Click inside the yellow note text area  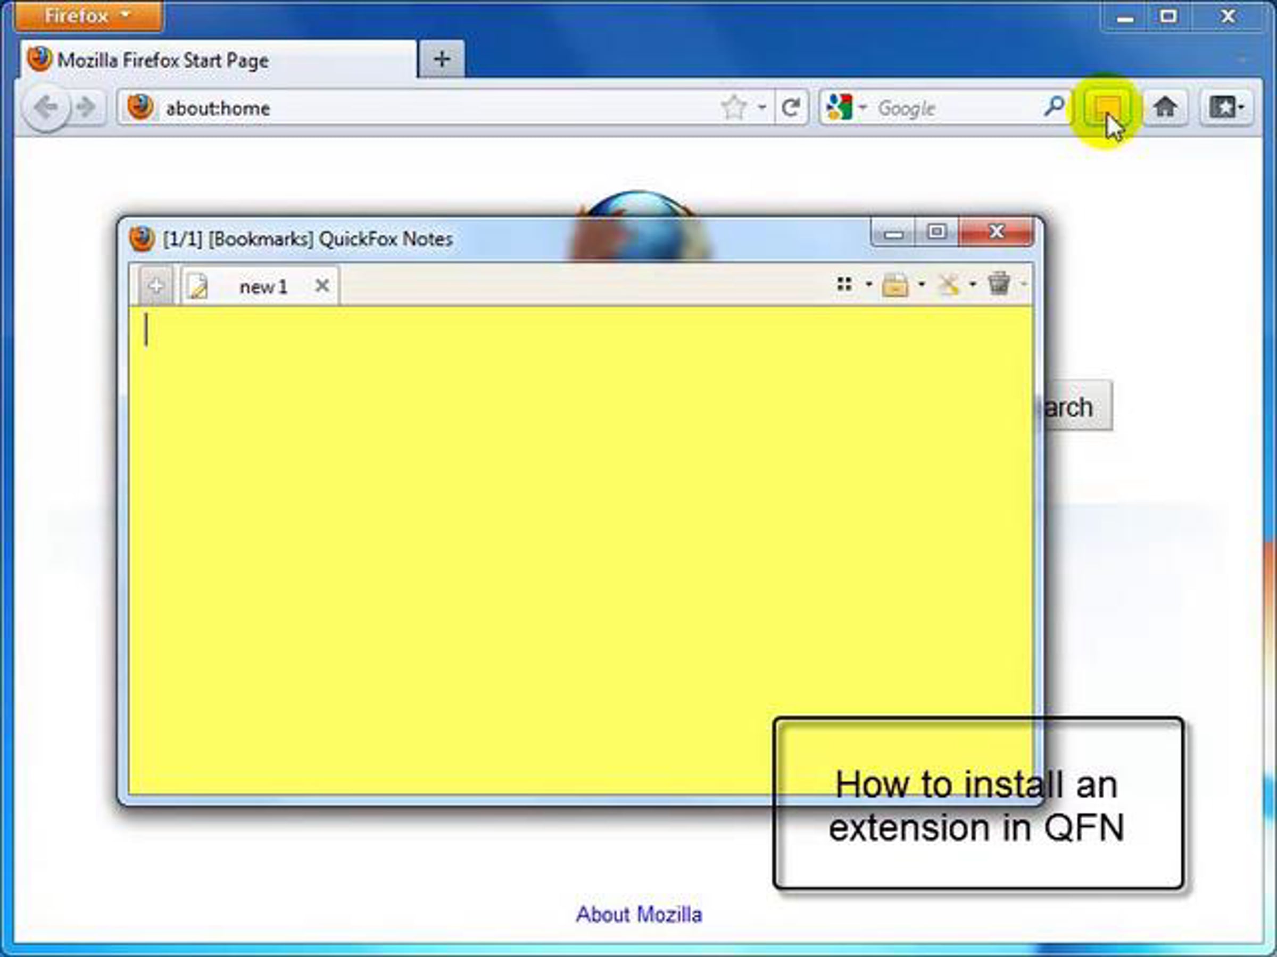click(581, 550)
